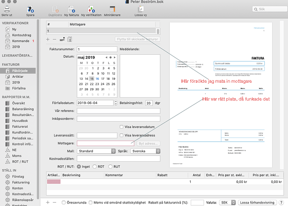Click Flytta till skickade fakturor button
Screen dimensions: 288x206
click(137, 39)
